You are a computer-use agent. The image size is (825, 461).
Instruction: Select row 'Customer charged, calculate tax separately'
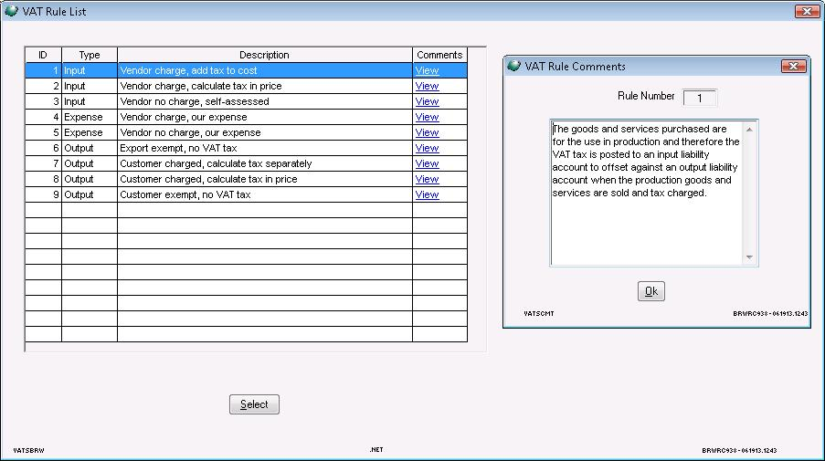tap(247, 163)
